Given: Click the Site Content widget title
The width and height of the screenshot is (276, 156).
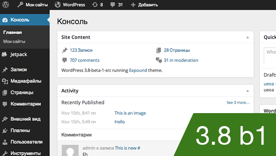Looking at the screenshot, I should pyautogui.click(x=76, y=37).
